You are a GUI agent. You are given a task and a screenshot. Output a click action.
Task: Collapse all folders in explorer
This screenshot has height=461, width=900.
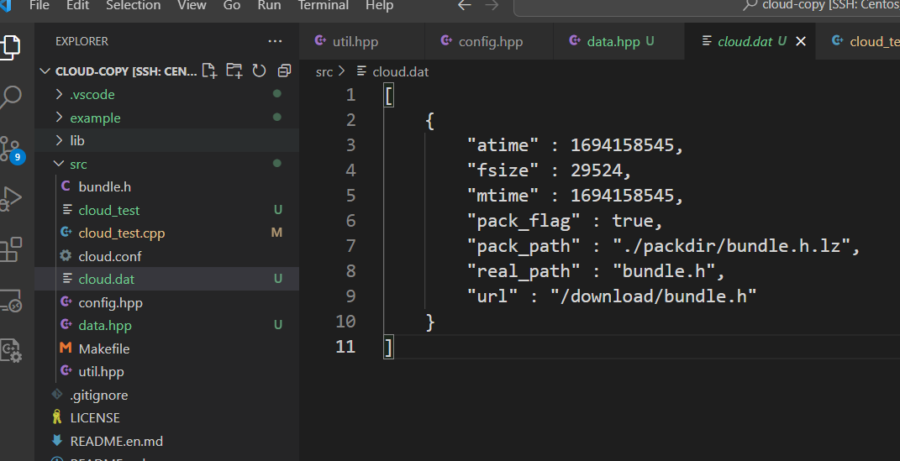pos(284,71)
